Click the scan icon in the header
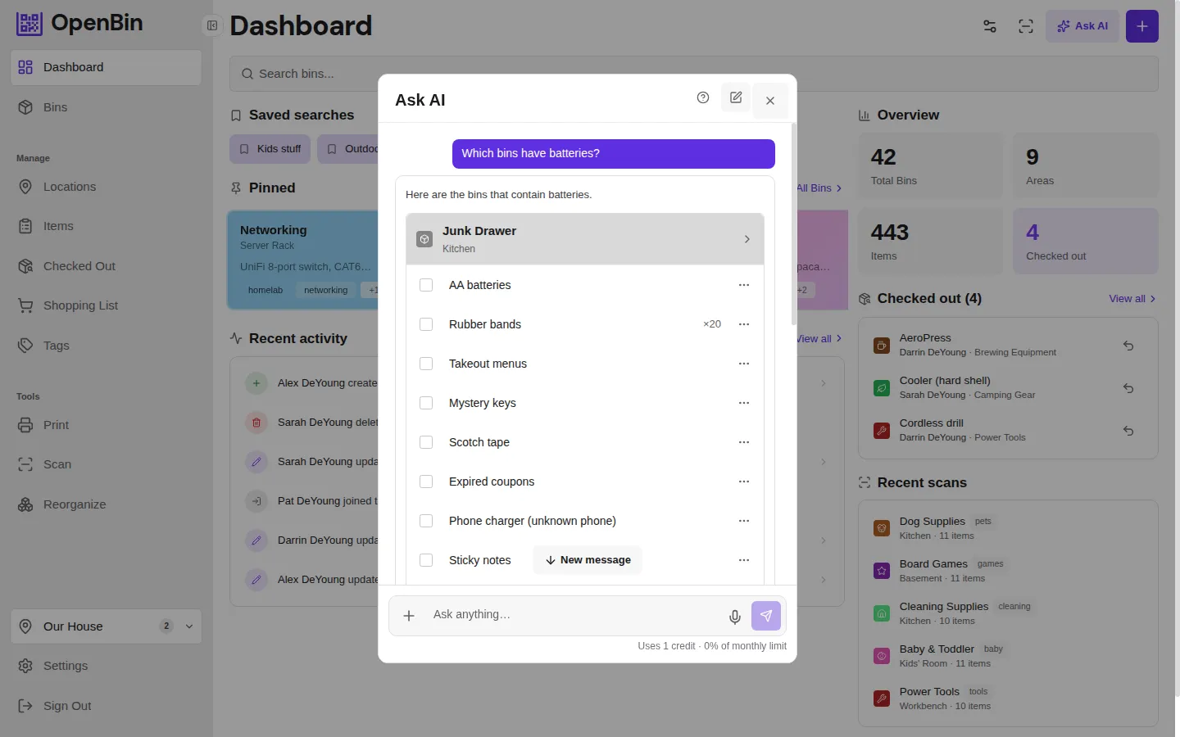Screen dimensions: 1180x737 pyautogui.click(x=1026, y=26)
